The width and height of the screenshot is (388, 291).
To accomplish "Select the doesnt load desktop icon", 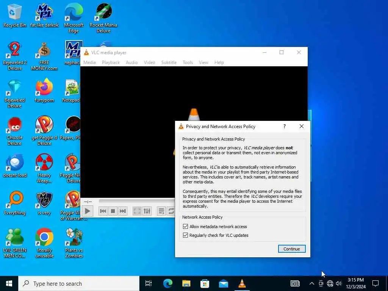I will 15,166.
